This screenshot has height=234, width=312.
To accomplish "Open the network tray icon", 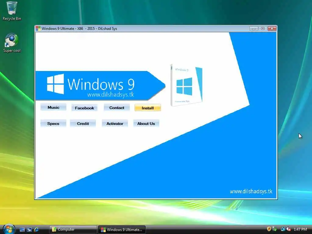I will pos(283,229).
